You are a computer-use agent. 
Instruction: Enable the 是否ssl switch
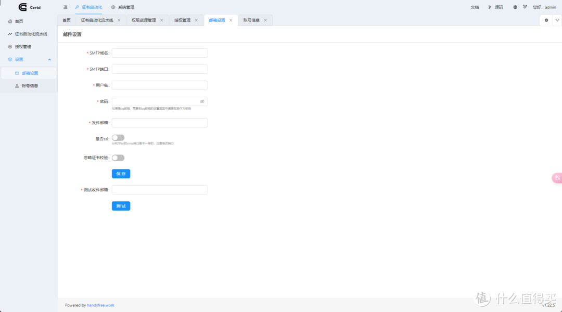click(x=118, y=138)
